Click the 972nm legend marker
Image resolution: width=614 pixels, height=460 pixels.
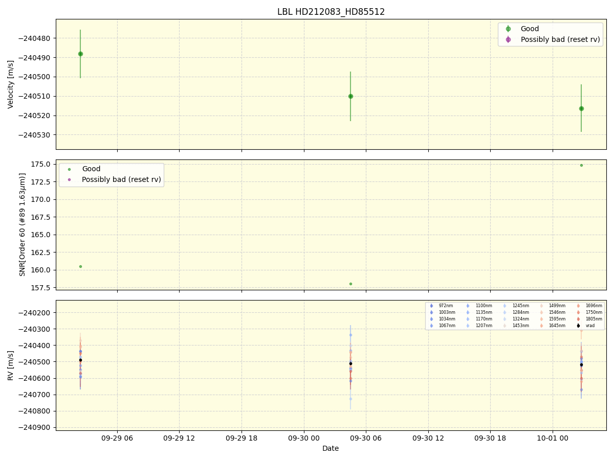431,306
